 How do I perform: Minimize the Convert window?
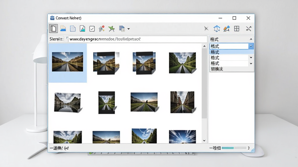coord(220,18)
